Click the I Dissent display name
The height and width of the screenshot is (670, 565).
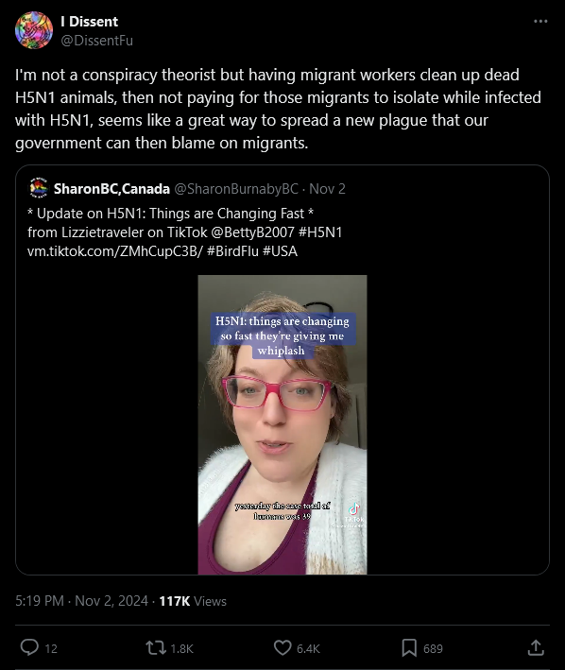(89, 22)
